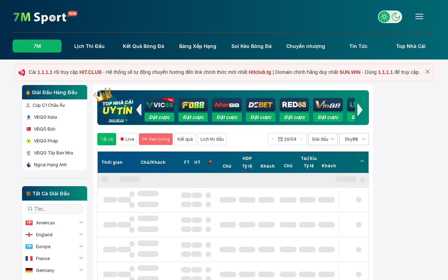This screenshot has height=280, width=448.
Task: Select the VĐQG Tây Ban Nha icon
Action: pos(29,153)
